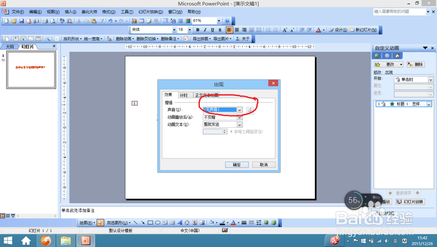Cancel the dialog with 取消
Screen dimensions: 437x247
[264, 165]
